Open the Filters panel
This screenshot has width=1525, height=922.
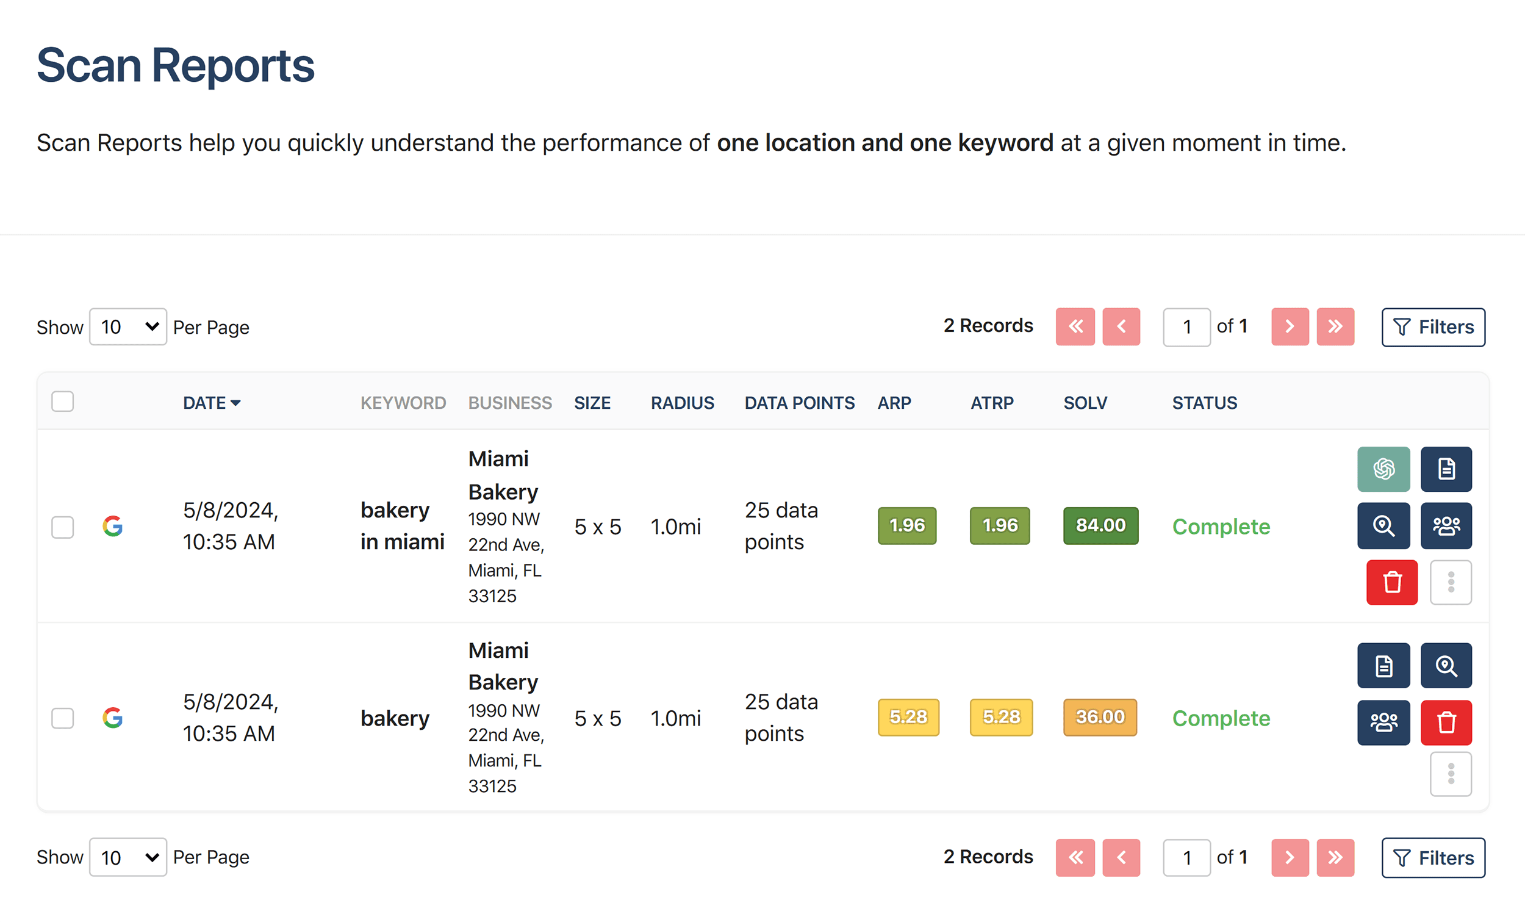coord(1433,327)
